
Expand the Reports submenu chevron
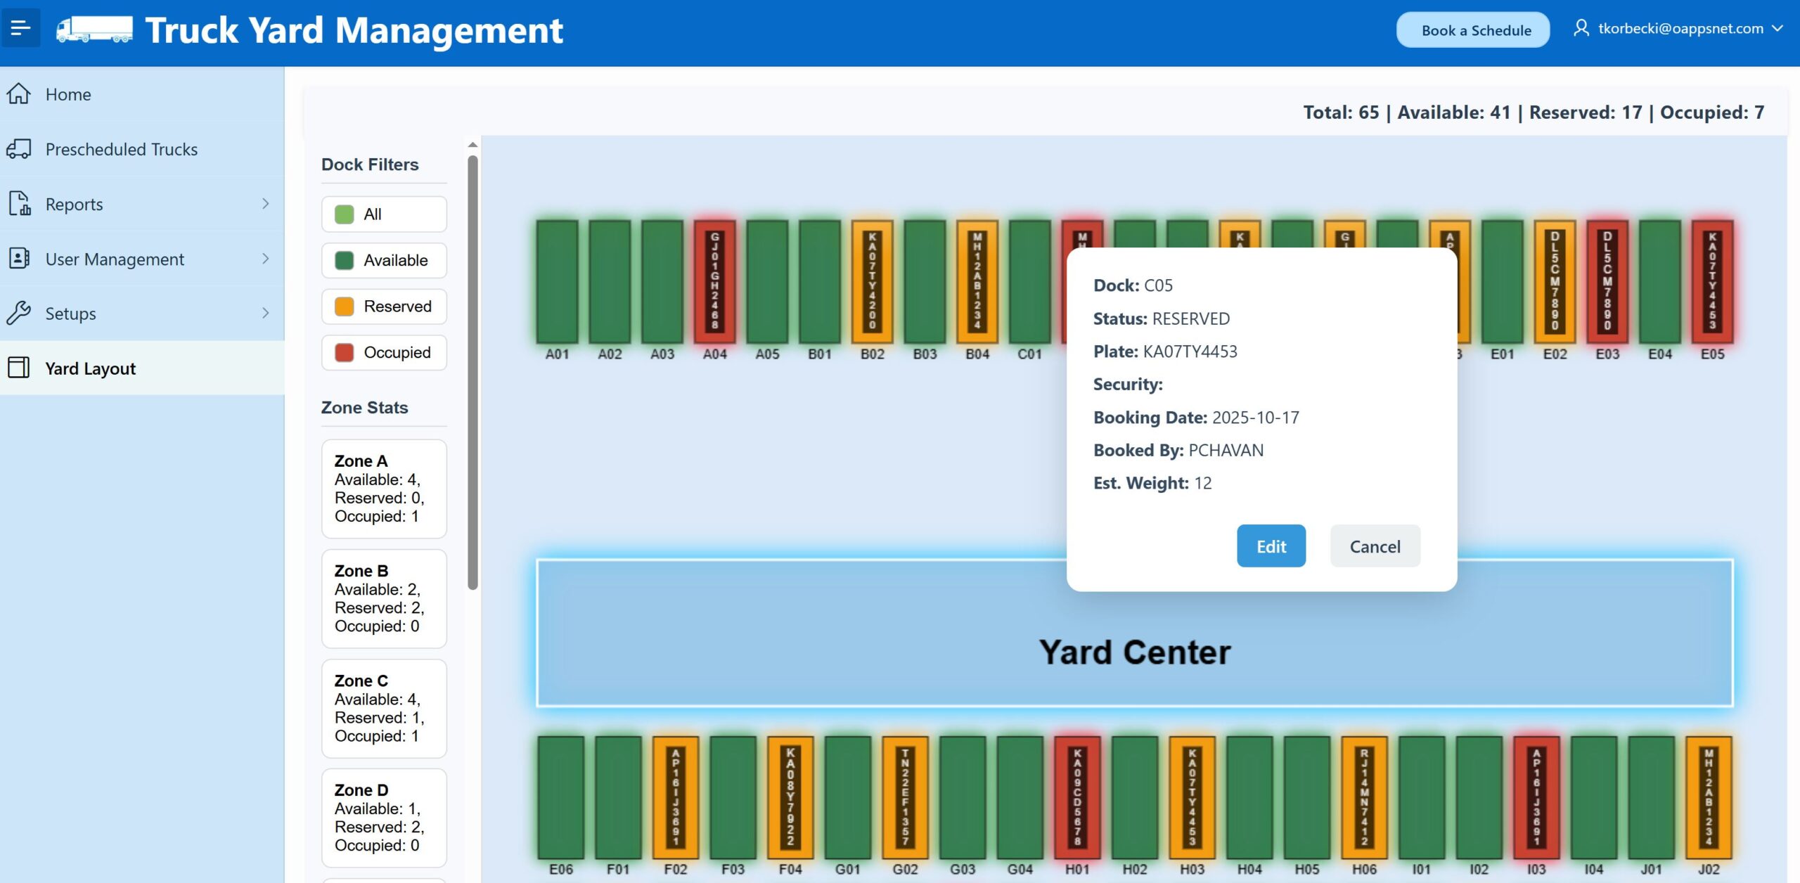(265, 204)
